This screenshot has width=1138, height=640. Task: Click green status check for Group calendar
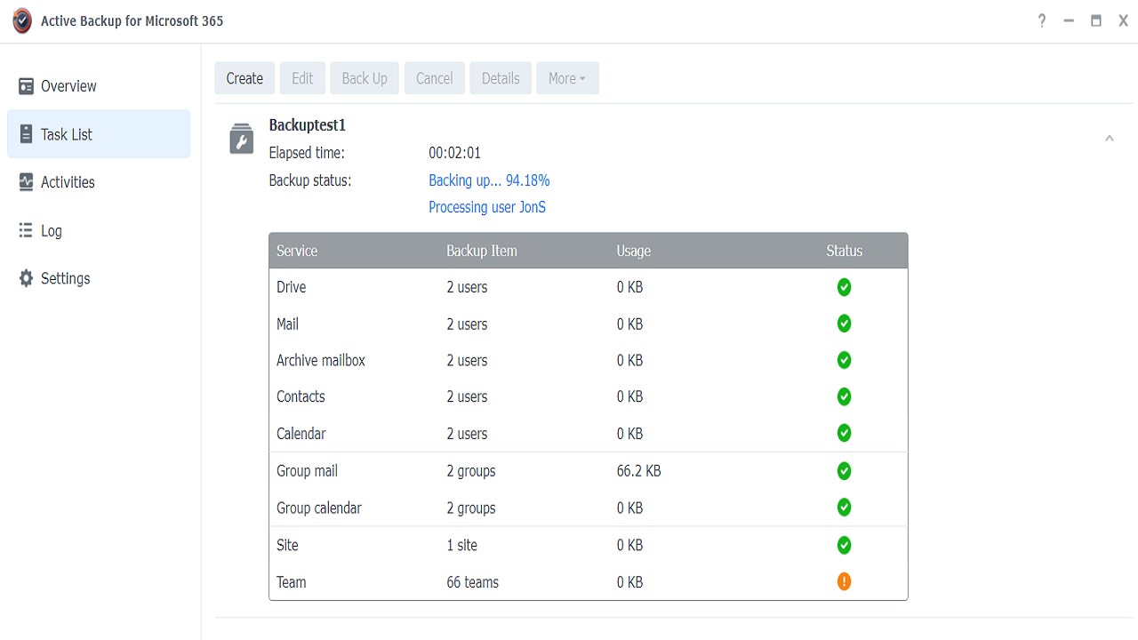844,508
